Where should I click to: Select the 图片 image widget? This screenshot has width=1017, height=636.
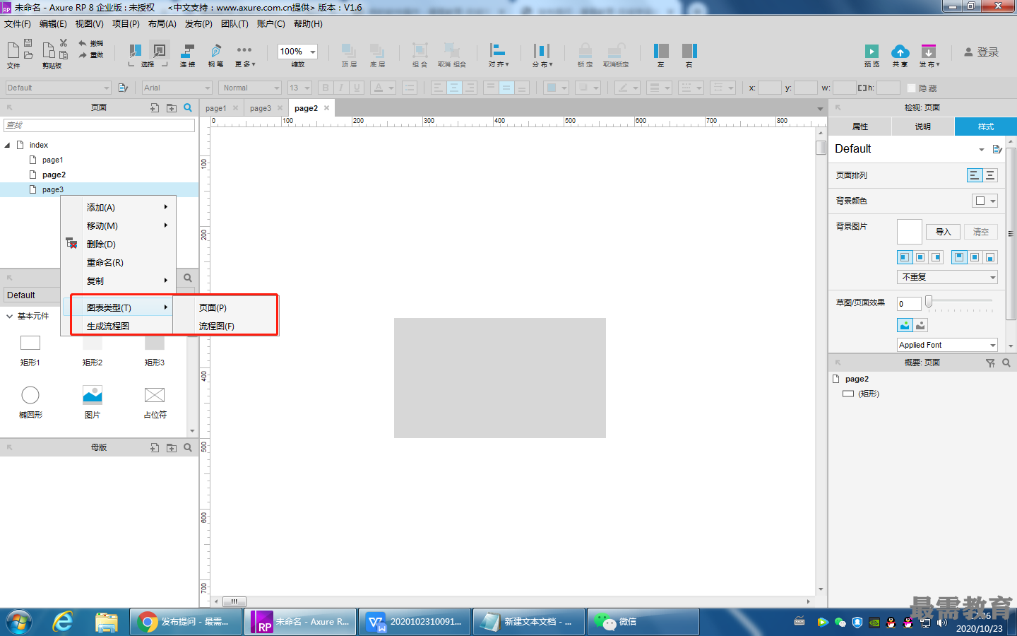click(x=93, y=395)
